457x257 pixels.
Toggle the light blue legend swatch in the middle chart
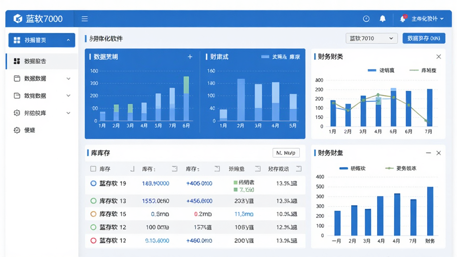(265, 57)
